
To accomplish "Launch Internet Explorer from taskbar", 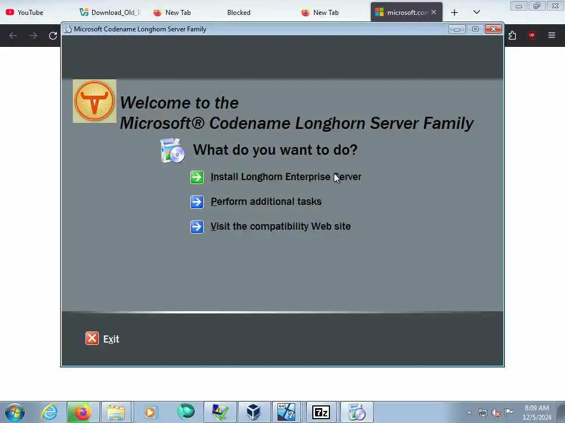I will [49, 412].
